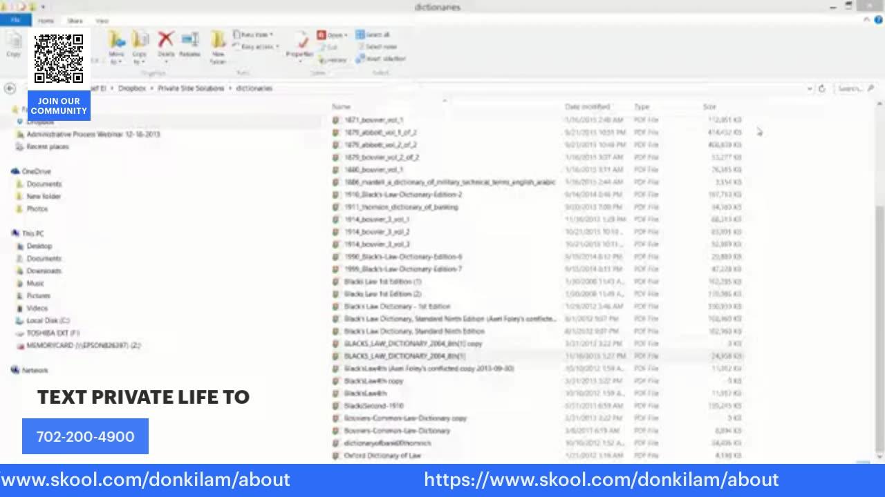This screenshot has width=885, height=497.
Task: Sort by the Size column header
Action: pos(709,107)
